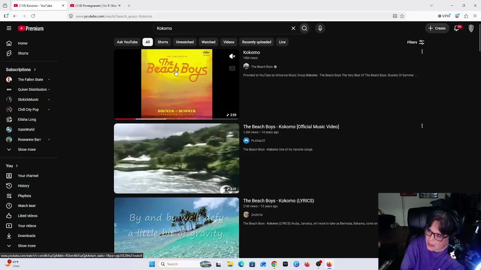This screenshot has height=270, width=481.
Task: Open the Beach Boys Kokomo album thumbnail
Action: 177,84
